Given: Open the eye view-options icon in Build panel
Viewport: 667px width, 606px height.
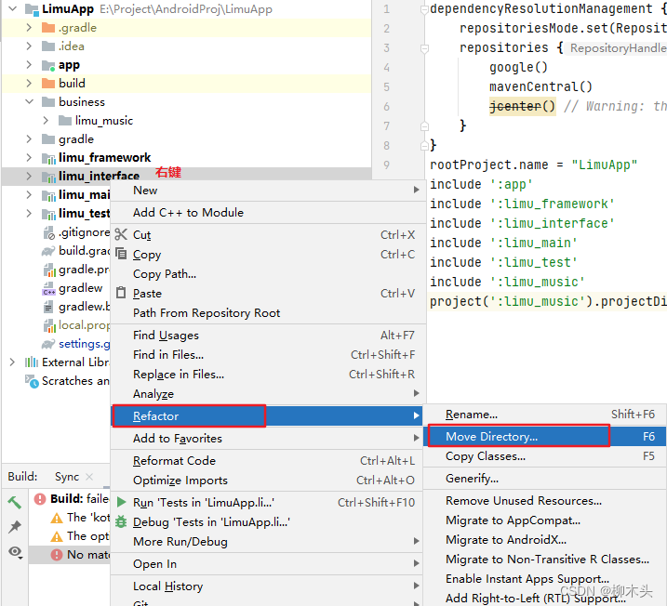Looking at the screenshot, I should coord(16,552).
